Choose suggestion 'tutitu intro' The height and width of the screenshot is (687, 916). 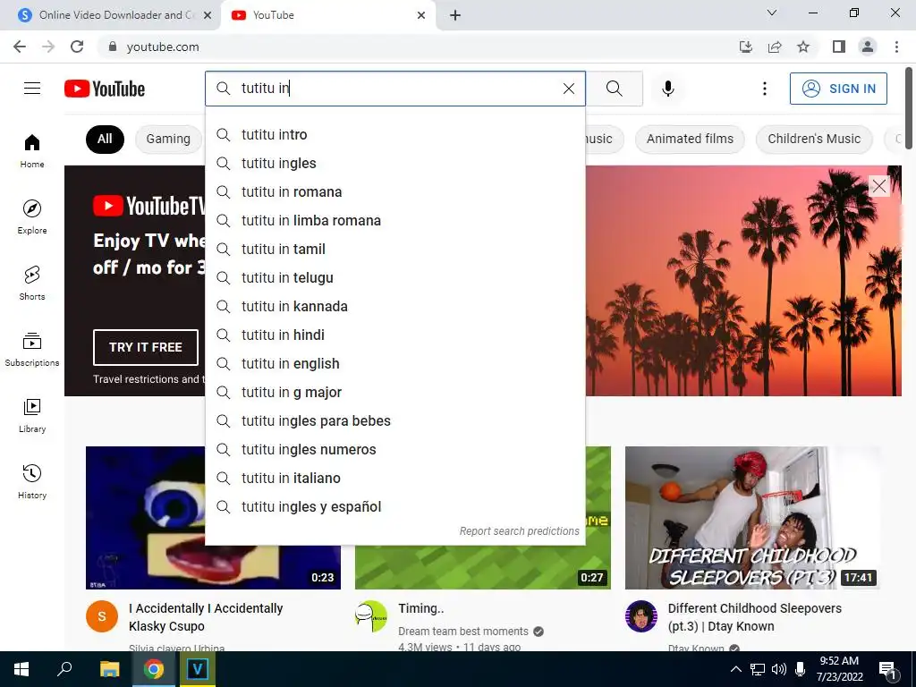(x=394, y=134)
